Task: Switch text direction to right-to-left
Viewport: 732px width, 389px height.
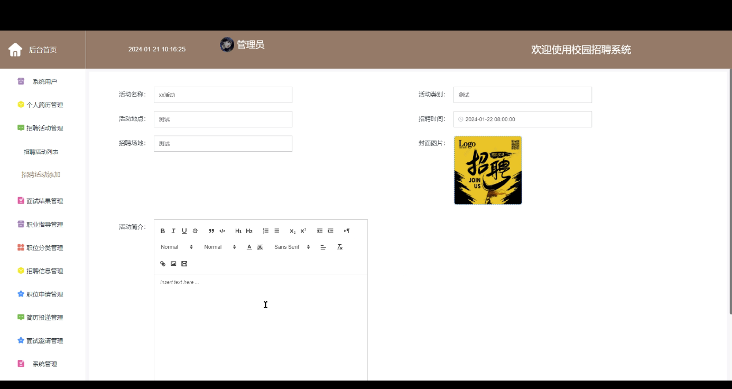Action: tap(347, 231)
